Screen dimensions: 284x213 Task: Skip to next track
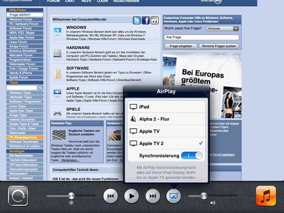(x=153, y=196)
